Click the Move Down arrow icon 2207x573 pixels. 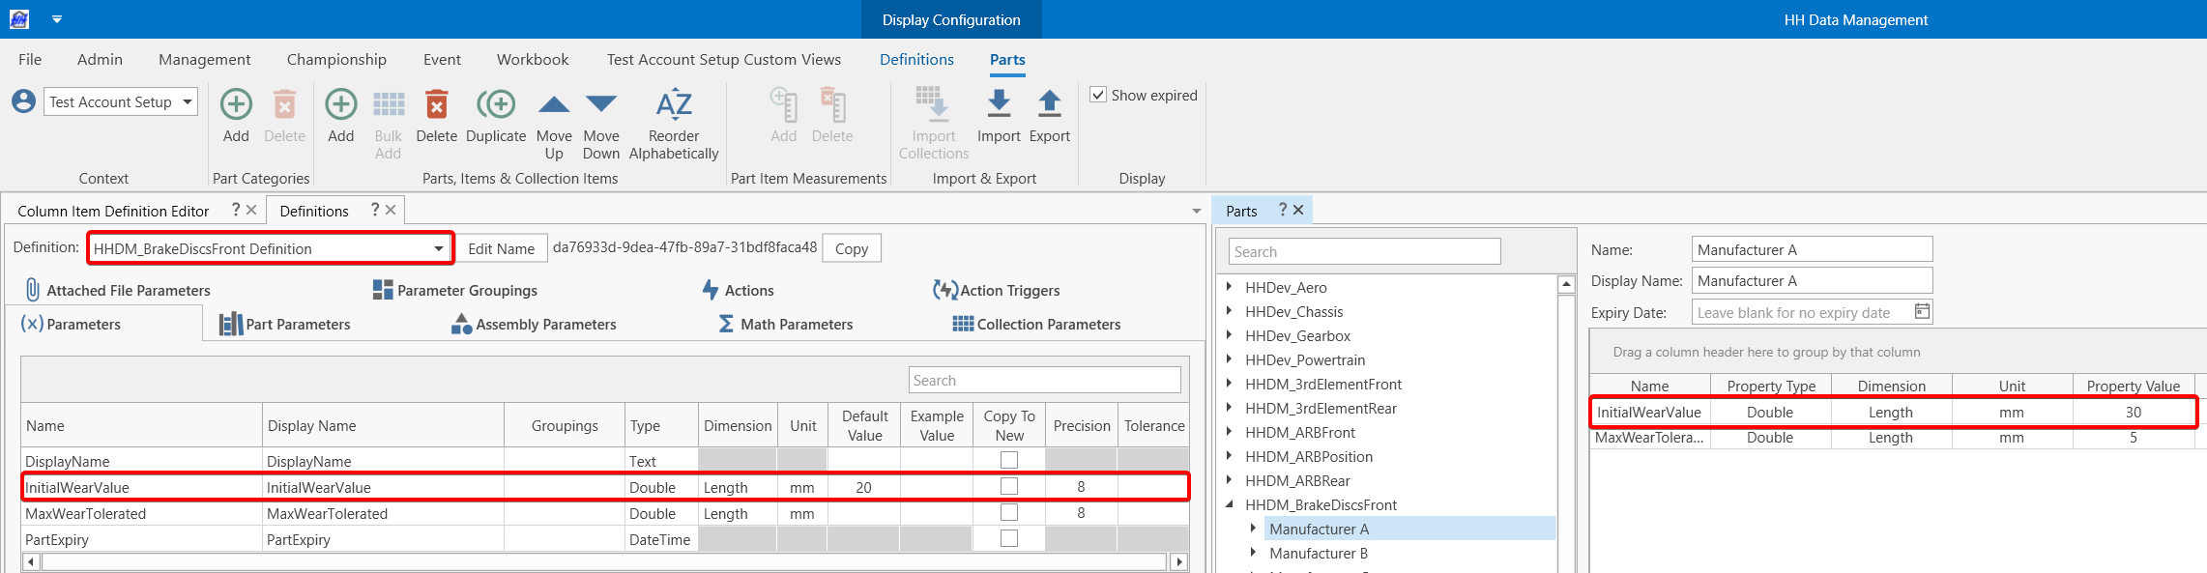coord(600,104)
